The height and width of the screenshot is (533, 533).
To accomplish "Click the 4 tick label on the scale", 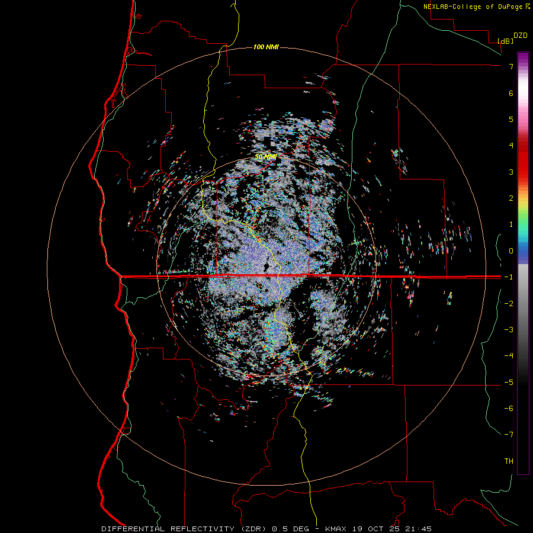I will click(511, 145).
